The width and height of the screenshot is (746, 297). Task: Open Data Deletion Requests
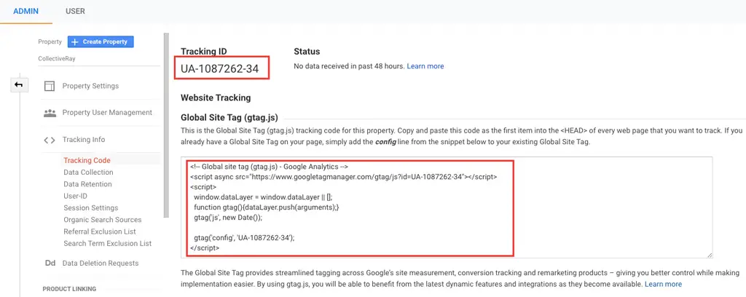click(x=101, y=264)
